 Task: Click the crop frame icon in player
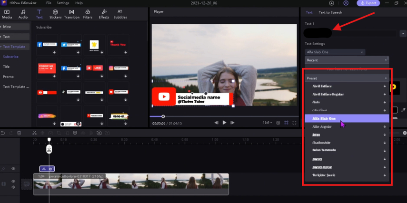286,123
